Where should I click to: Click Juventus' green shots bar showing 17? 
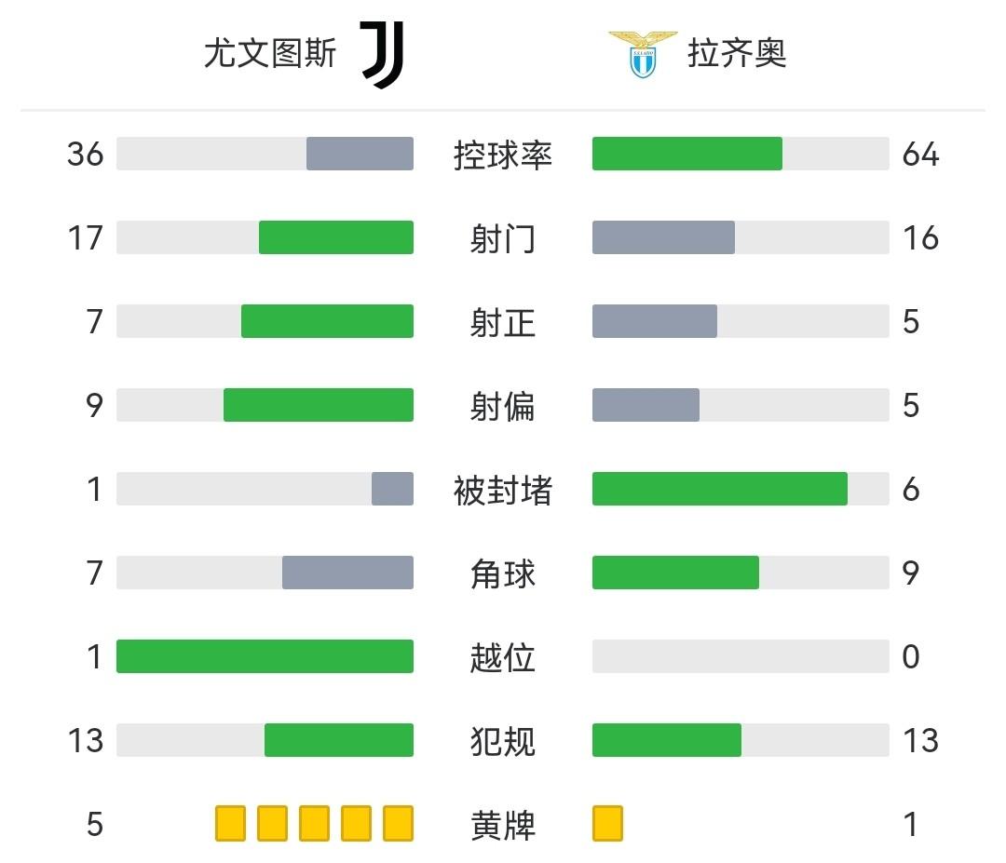tap(336, 237)
